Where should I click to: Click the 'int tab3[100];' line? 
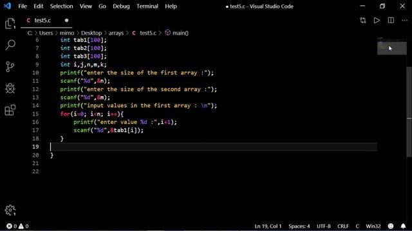click(83, 56)
